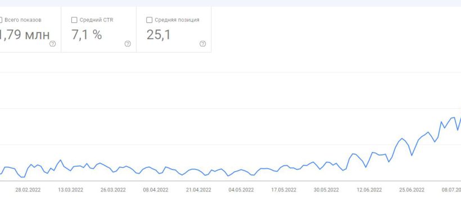This screenshot has height=202, width=461.
Task: Select the 7,1 % CTR value
Action: (x=87, y=35)
